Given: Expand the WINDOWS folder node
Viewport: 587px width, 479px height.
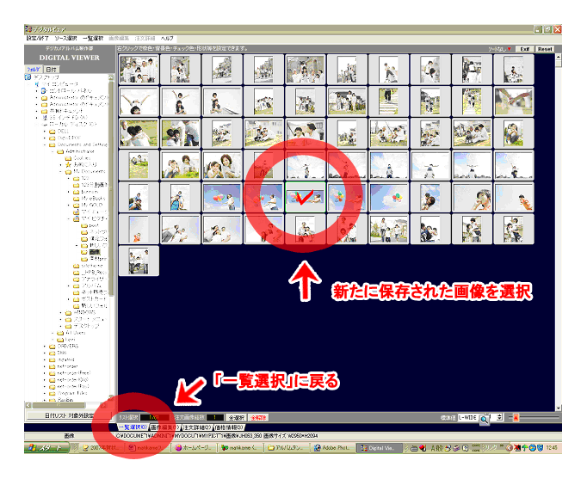Looking at the screenshot, I should 60,313.
